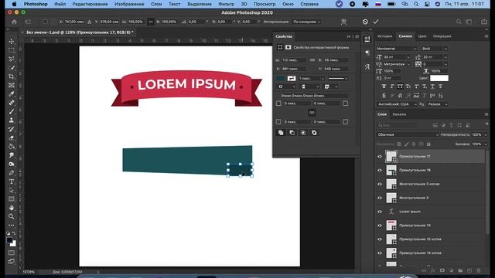This screenshot has width=495, height=278.
Task: Open the Обычные blend mode dropdown
Action: (408, 134)
